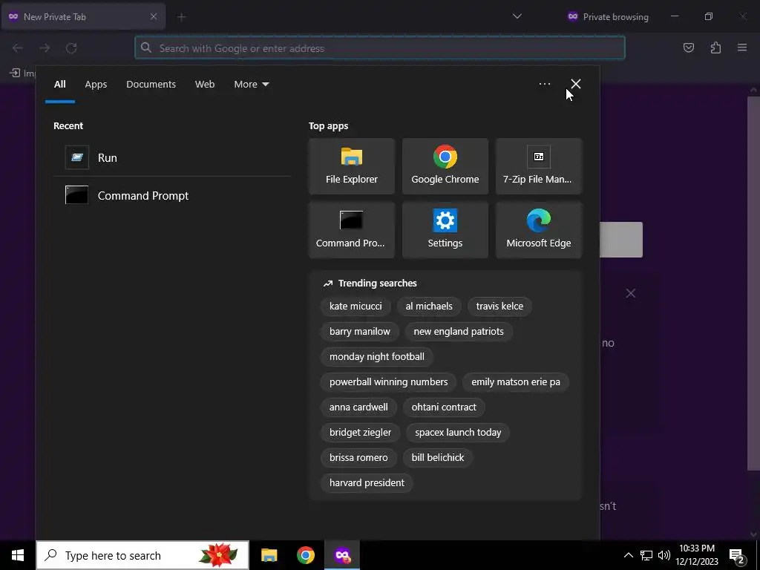Open 7-Zip File Manager tile

[539, 166]
